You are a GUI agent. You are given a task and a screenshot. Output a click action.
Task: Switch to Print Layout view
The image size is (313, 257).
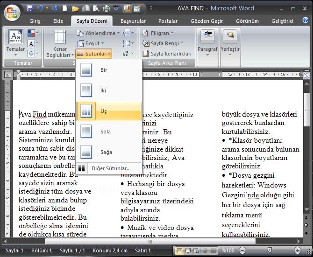tap(179, 250)
